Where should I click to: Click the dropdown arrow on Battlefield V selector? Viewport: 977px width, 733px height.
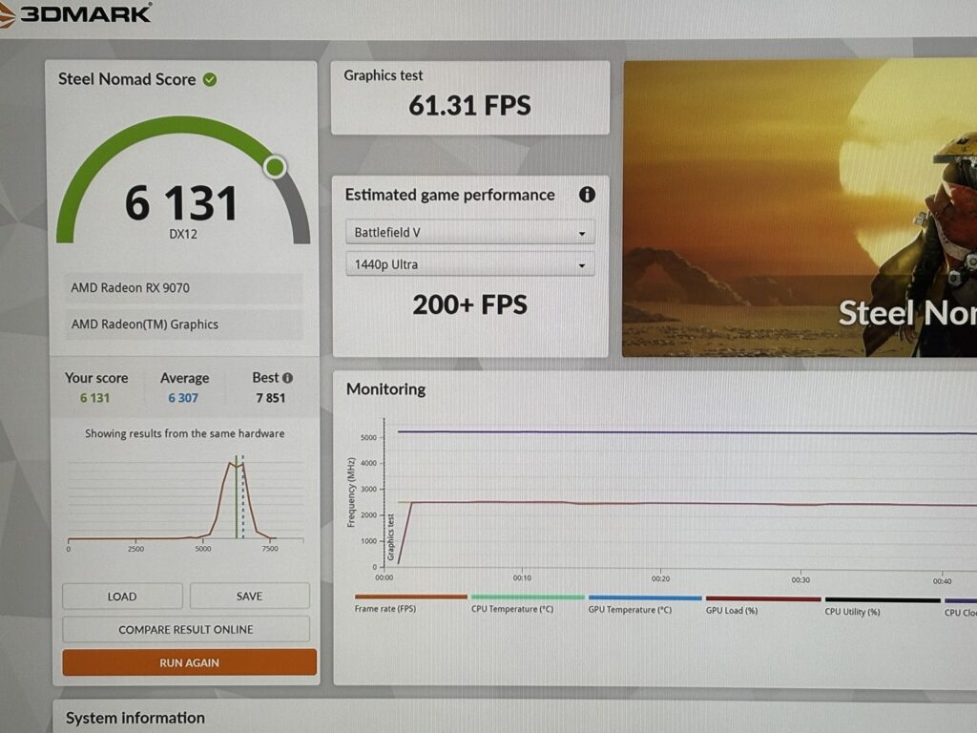582,233
